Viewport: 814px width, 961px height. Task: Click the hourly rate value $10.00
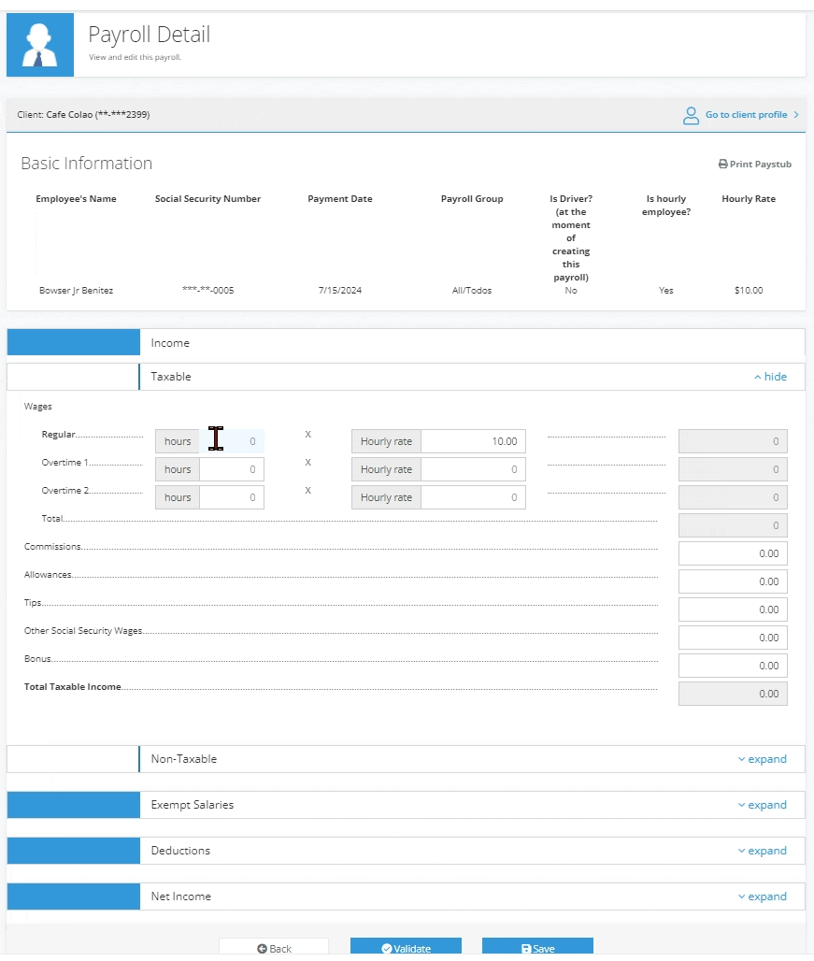(x=749, y=291)
